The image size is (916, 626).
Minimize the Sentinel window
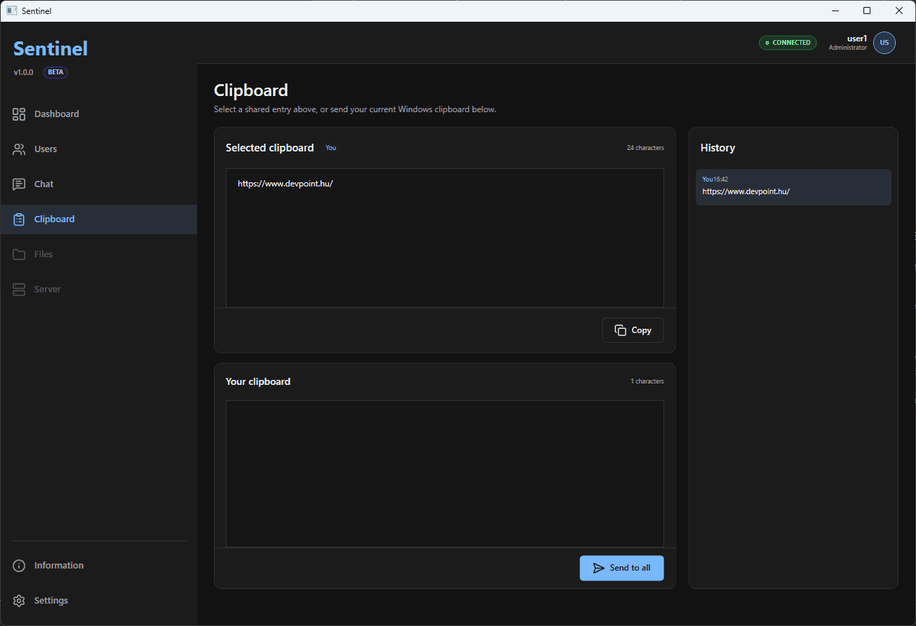[x=835, y=11]
